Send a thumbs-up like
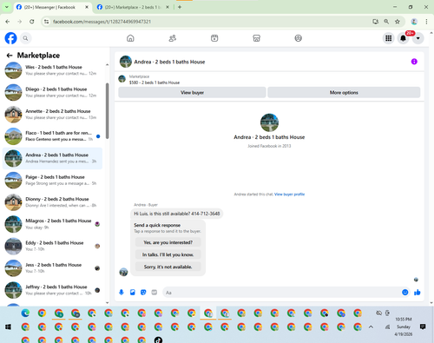Screen dimensions: 434x343 pos(418,293)
